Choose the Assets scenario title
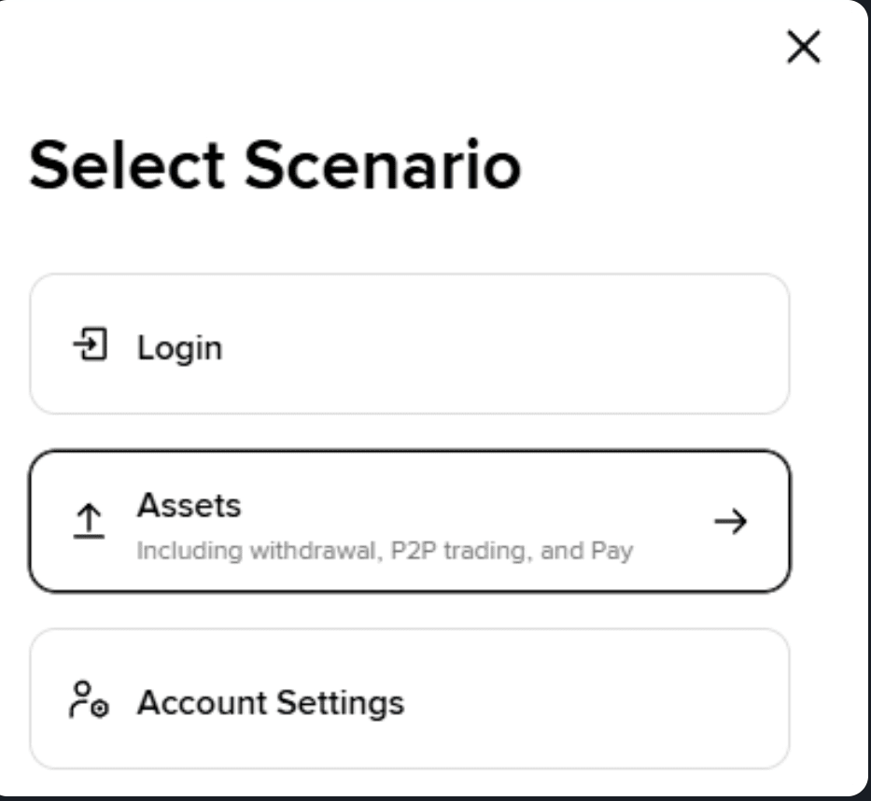871x801 pixels. pos(189,506)
